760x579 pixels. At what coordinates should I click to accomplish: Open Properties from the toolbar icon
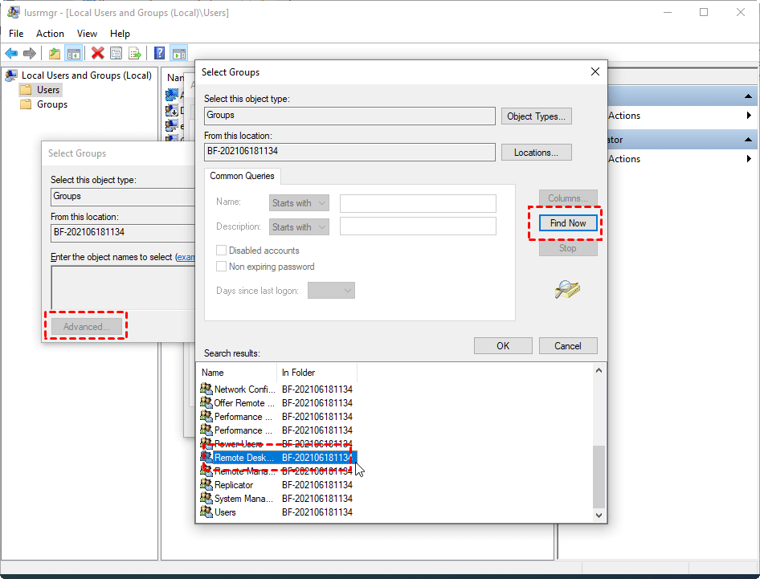click(116, 54)
